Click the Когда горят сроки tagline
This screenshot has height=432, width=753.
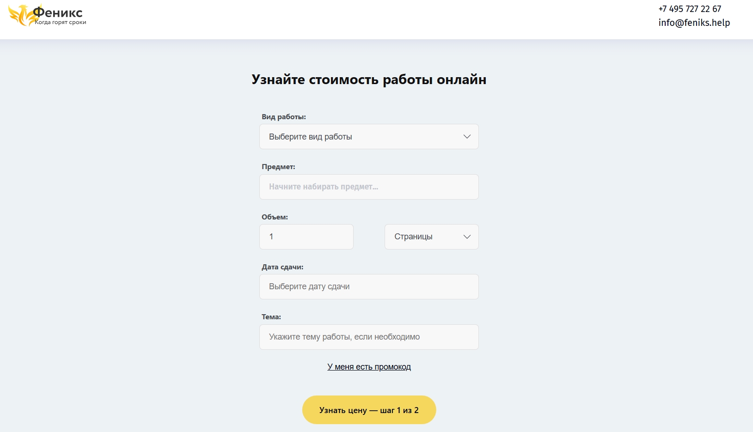coord(61,22)
